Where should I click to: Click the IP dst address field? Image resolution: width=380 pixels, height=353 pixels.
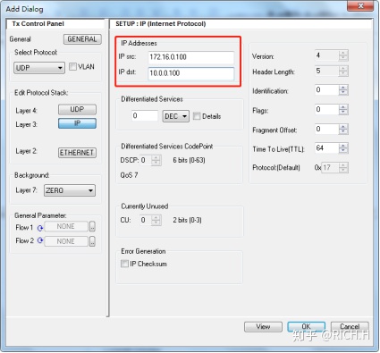coord(191,73)
